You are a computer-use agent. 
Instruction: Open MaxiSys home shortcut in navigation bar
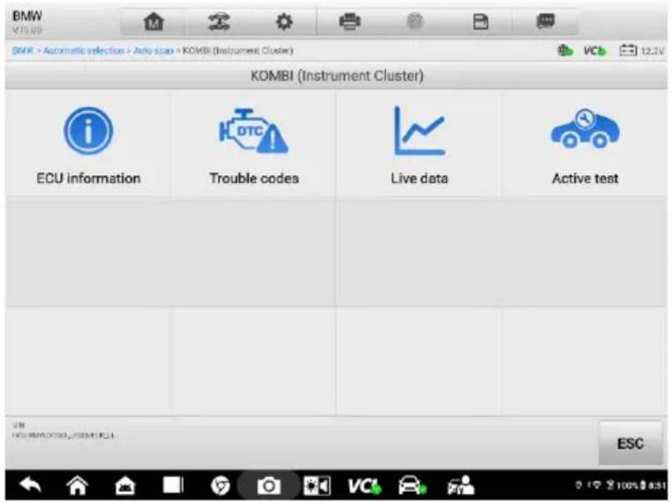point(125,486)
